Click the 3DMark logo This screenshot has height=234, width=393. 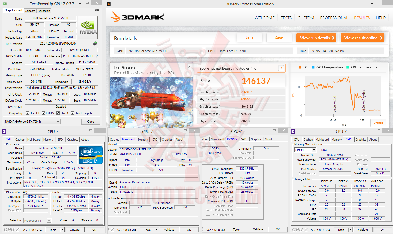point(137,17)
